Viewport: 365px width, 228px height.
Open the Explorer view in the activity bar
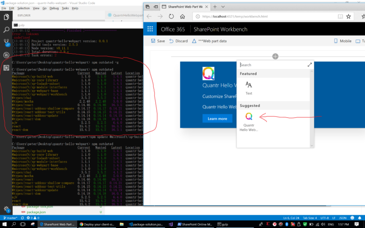6,17
